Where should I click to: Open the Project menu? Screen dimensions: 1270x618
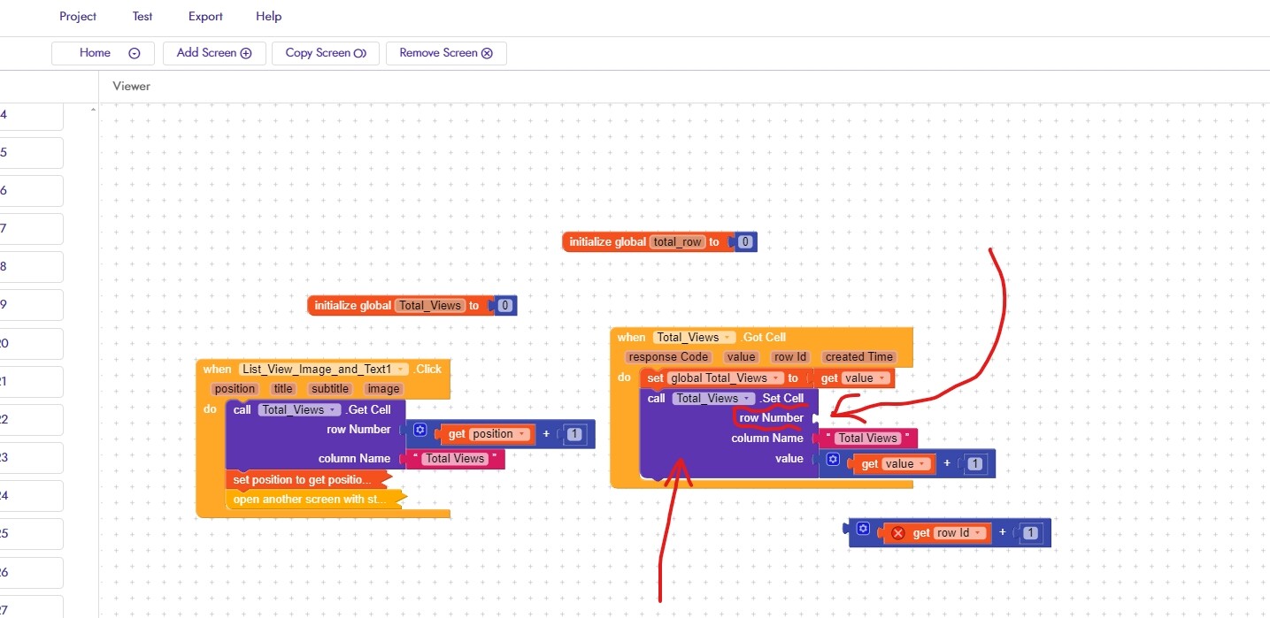pos(78,16)
